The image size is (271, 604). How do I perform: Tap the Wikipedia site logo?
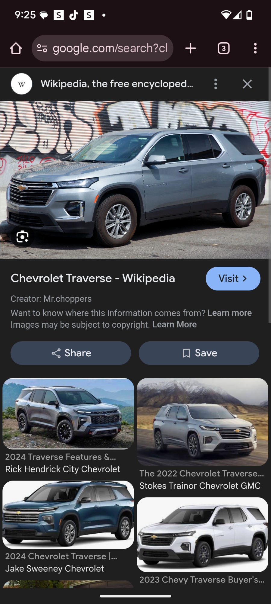22,84
